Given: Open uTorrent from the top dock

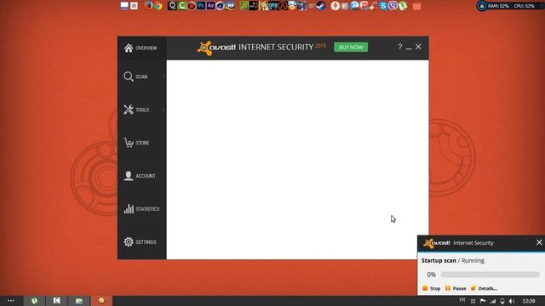Looking at the screenshot, I should pyautogui.click(x=403, y=6).
